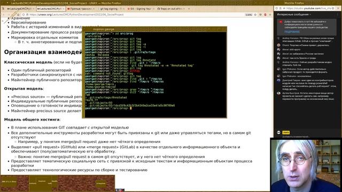
Task: Click the UNIX channel badge in chat
Action: (286, 132)
